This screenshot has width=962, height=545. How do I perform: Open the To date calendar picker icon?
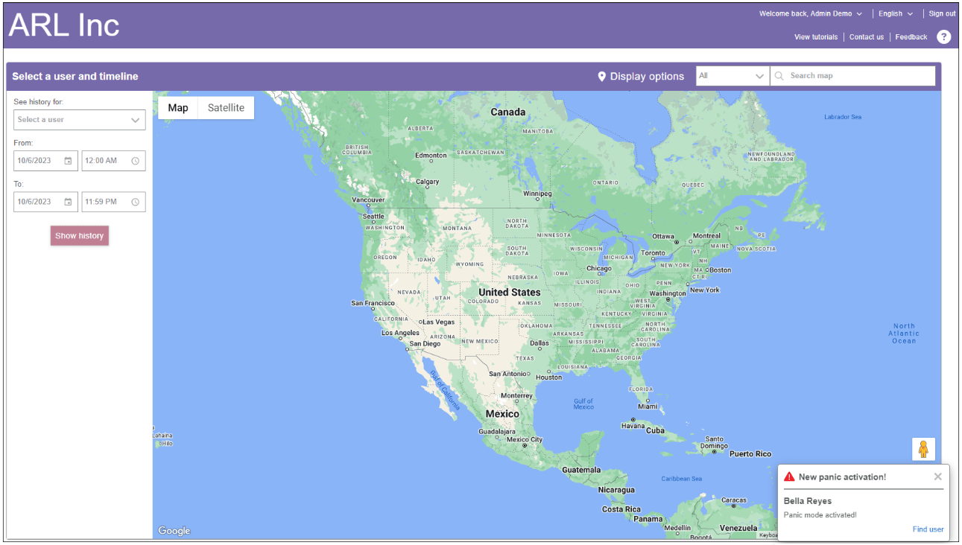tap(68, 202)
